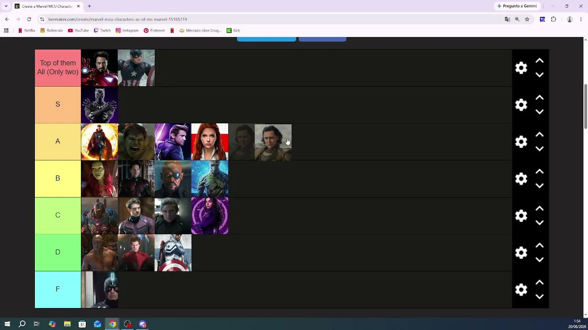588x330 pixels.
Task: Open the Chrome tab search dropdown
Action: pos(6,6)
